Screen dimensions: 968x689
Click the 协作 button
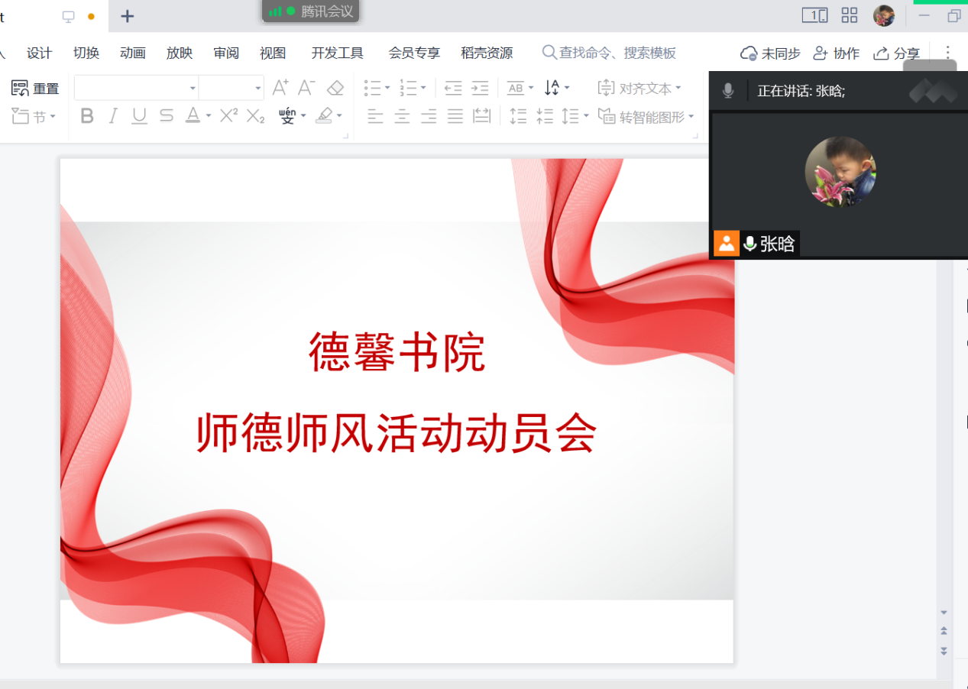837,53
